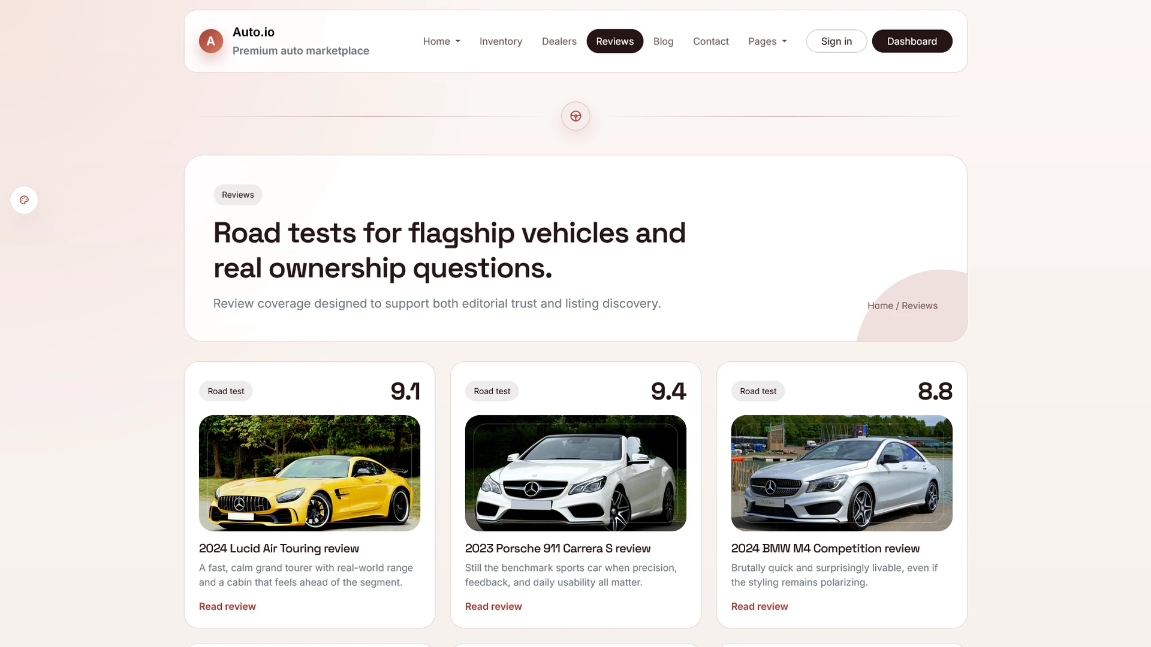This screenshot has height=647, width=1151.
Task: Click Road test badge on BMW card
Action: click(758, 391)
